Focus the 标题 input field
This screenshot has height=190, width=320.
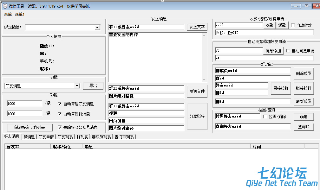[x=146, y=113]
